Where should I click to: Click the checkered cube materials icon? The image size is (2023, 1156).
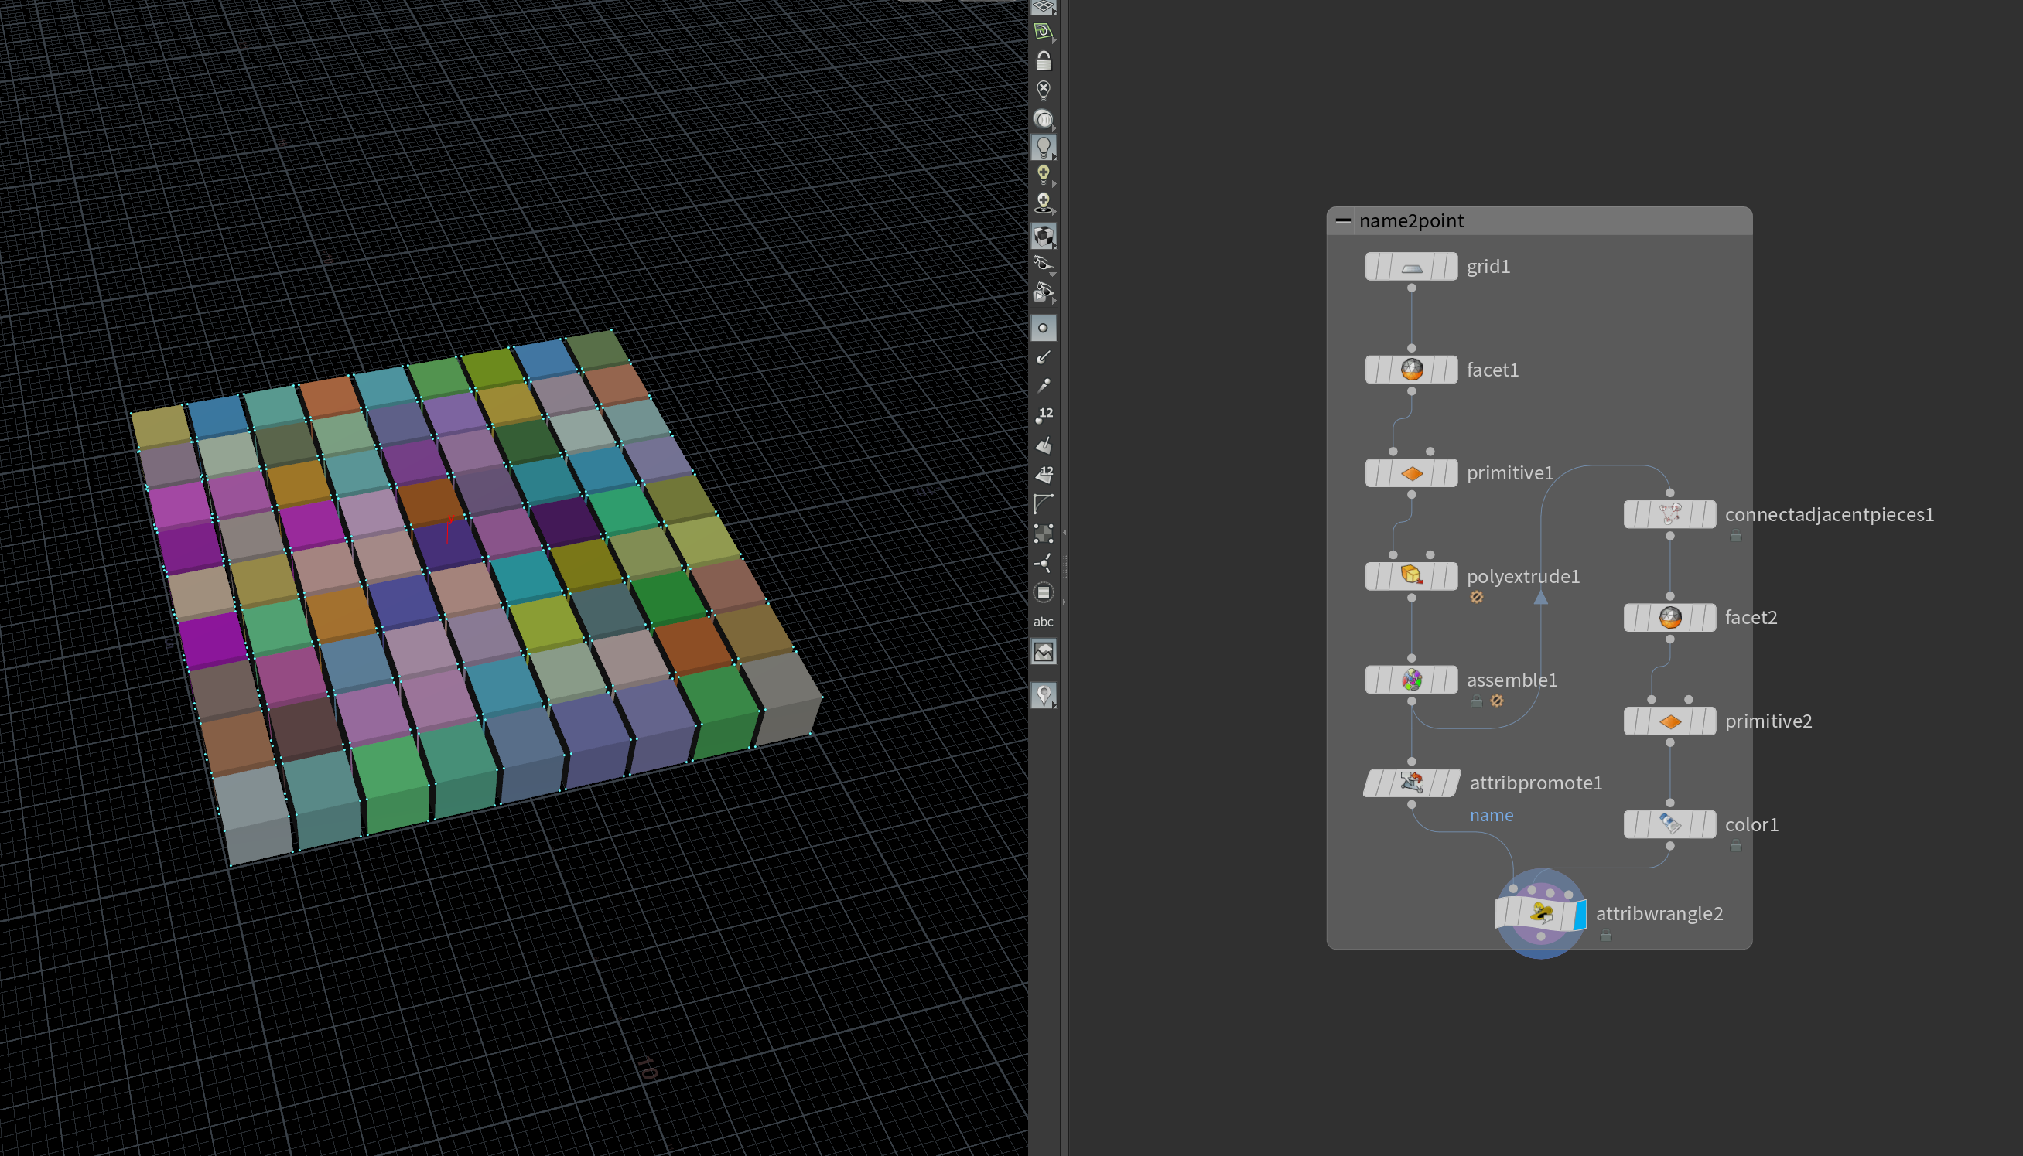[x=1043, y=236]
